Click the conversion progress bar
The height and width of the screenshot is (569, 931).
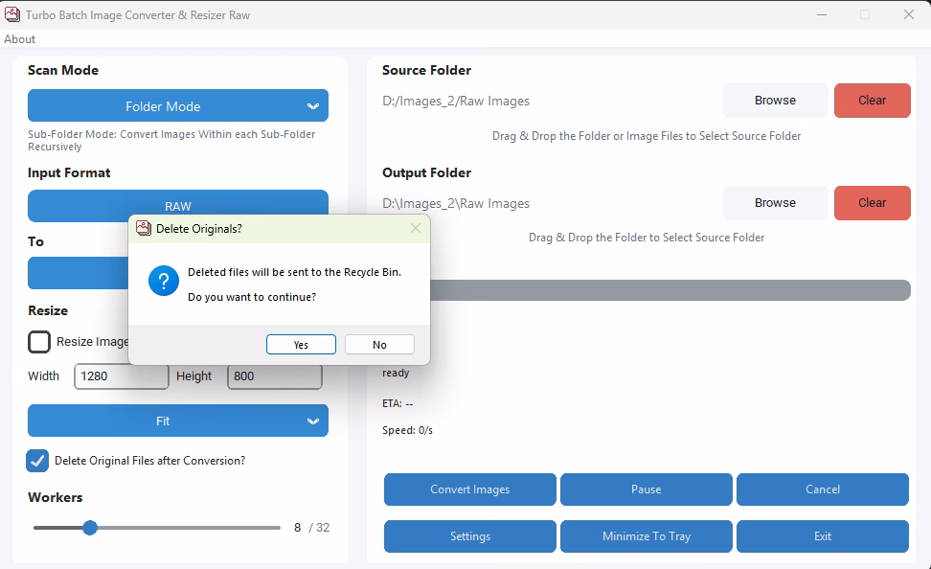point(670,290)
